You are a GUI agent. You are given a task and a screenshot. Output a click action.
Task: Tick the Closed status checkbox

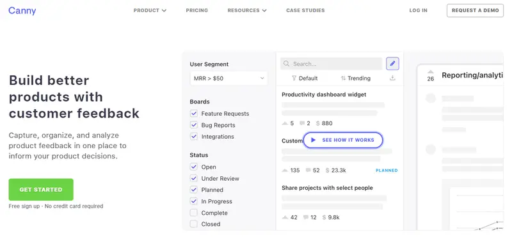194,224
